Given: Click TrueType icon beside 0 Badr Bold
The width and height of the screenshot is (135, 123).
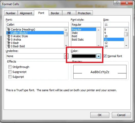Looking at the screenshot, I should [x=8, y=46].
